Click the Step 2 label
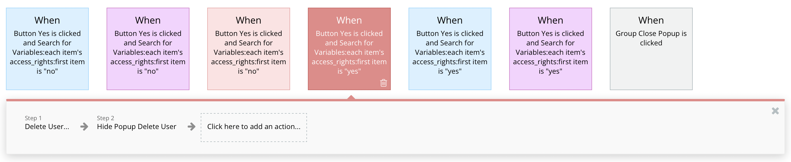This screenshot has width=791, height=162. click(105, 118)
